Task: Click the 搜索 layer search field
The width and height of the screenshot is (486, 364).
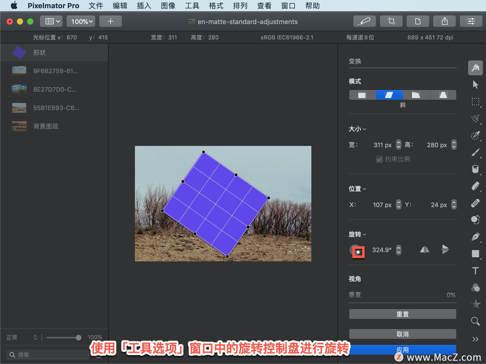Action: [48, 355]
